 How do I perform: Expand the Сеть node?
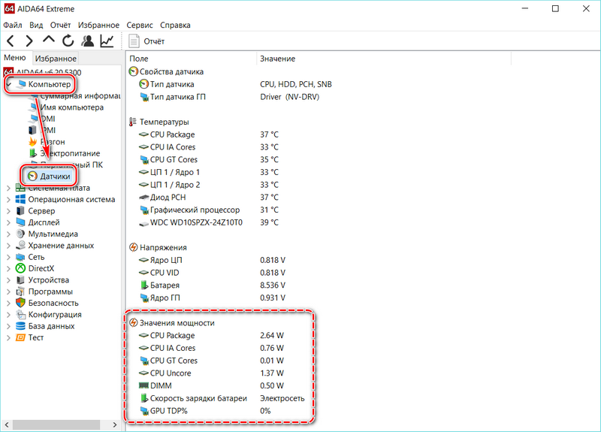[x=8, y=257]
